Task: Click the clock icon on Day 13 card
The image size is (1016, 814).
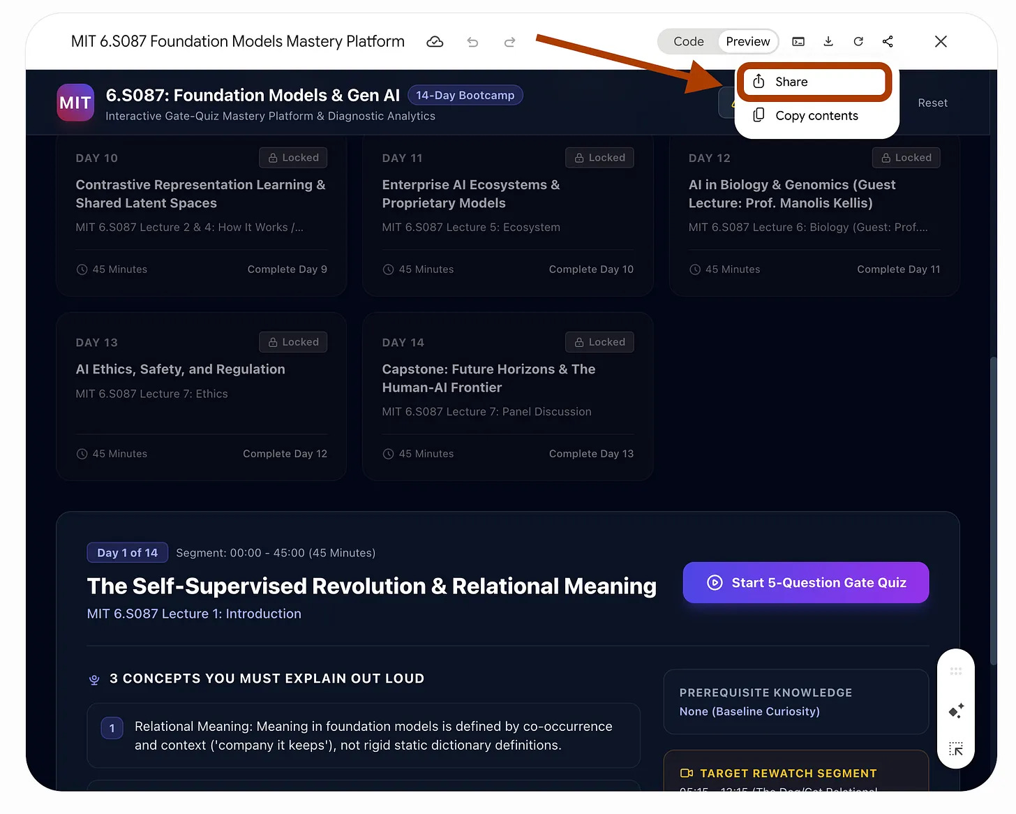Action: click(82, 454)
